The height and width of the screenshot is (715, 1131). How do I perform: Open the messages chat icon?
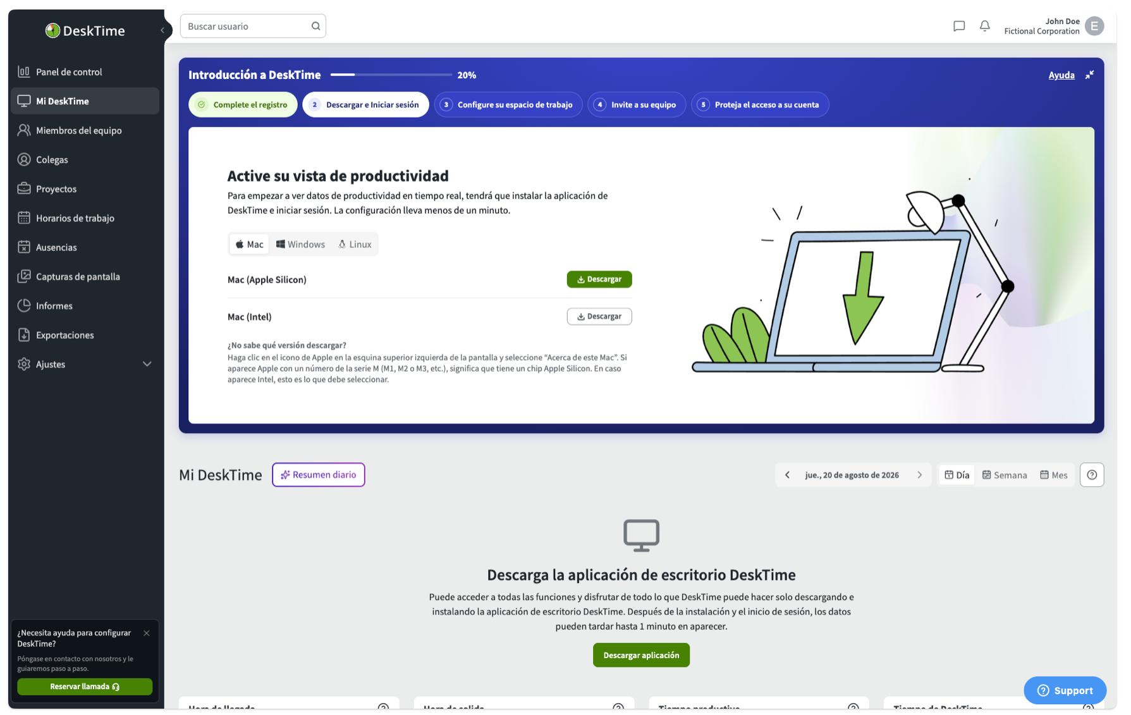[x=959, y=26]
